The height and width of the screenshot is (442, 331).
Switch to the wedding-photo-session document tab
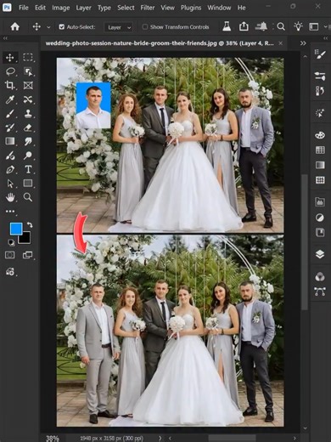click(160, 43)
